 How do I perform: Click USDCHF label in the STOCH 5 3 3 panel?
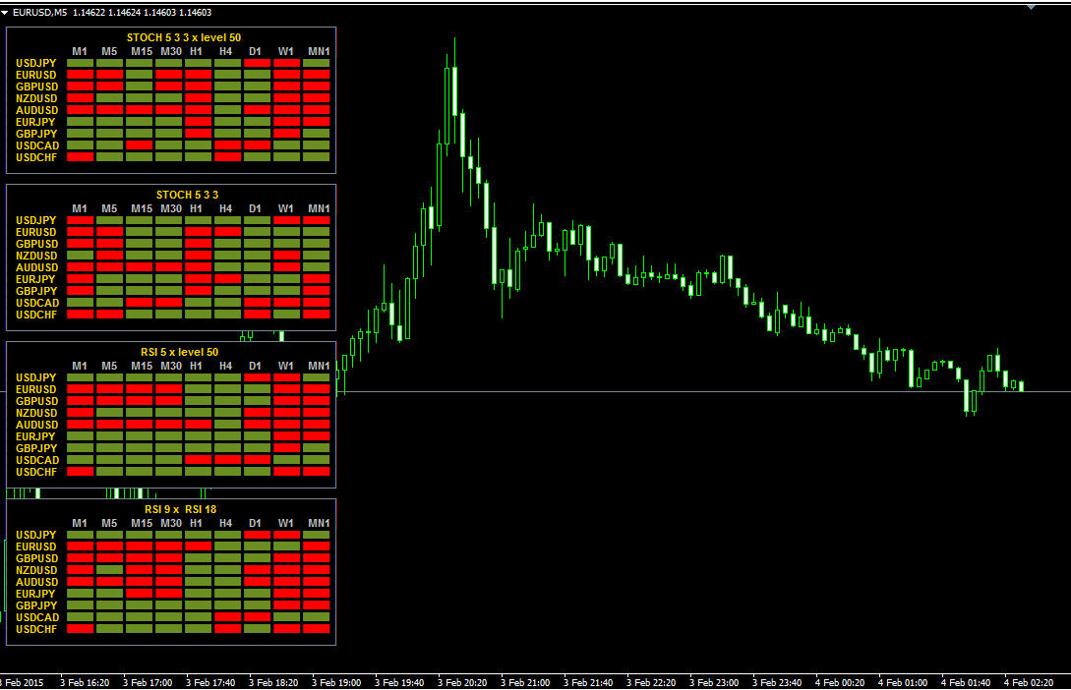pyautogui.click(x=36, y=315)
